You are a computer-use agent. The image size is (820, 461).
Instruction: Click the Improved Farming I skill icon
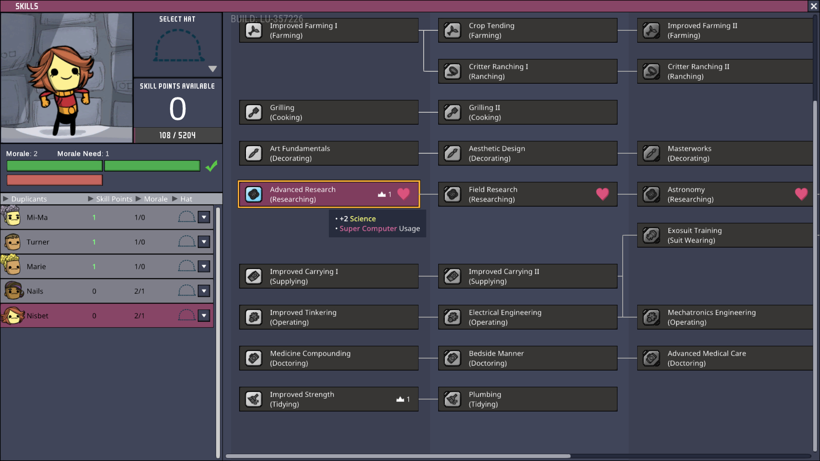tap(254, 30)
